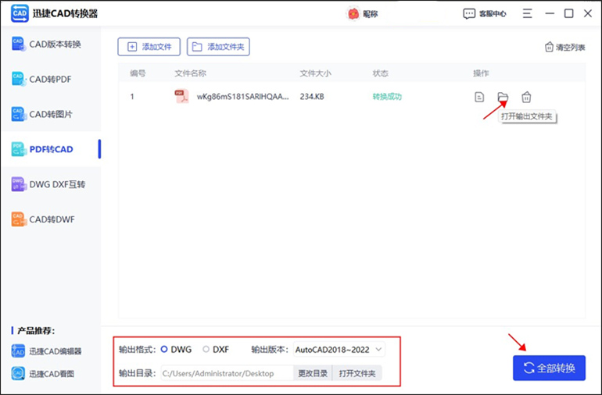This screenshot has width=602, height=395.
Task: Open the 输出版本 AutoCAD2018~2022 dropdown
Action: click(339, 350)
